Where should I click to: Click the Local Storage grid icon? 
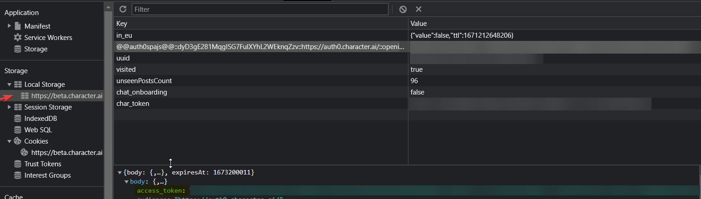tap(18, 85)
